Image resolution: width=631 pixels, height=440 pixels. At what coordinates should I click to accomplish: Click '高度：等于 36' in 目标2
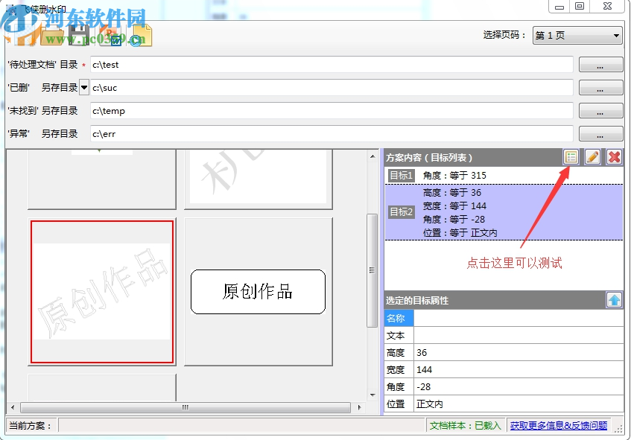[452, 192]
